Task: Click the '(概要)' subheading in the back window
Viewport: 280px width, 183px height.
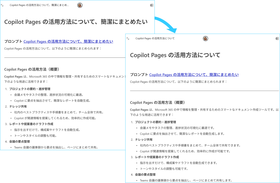Action: pyautogui.click(x=33, y=69)
